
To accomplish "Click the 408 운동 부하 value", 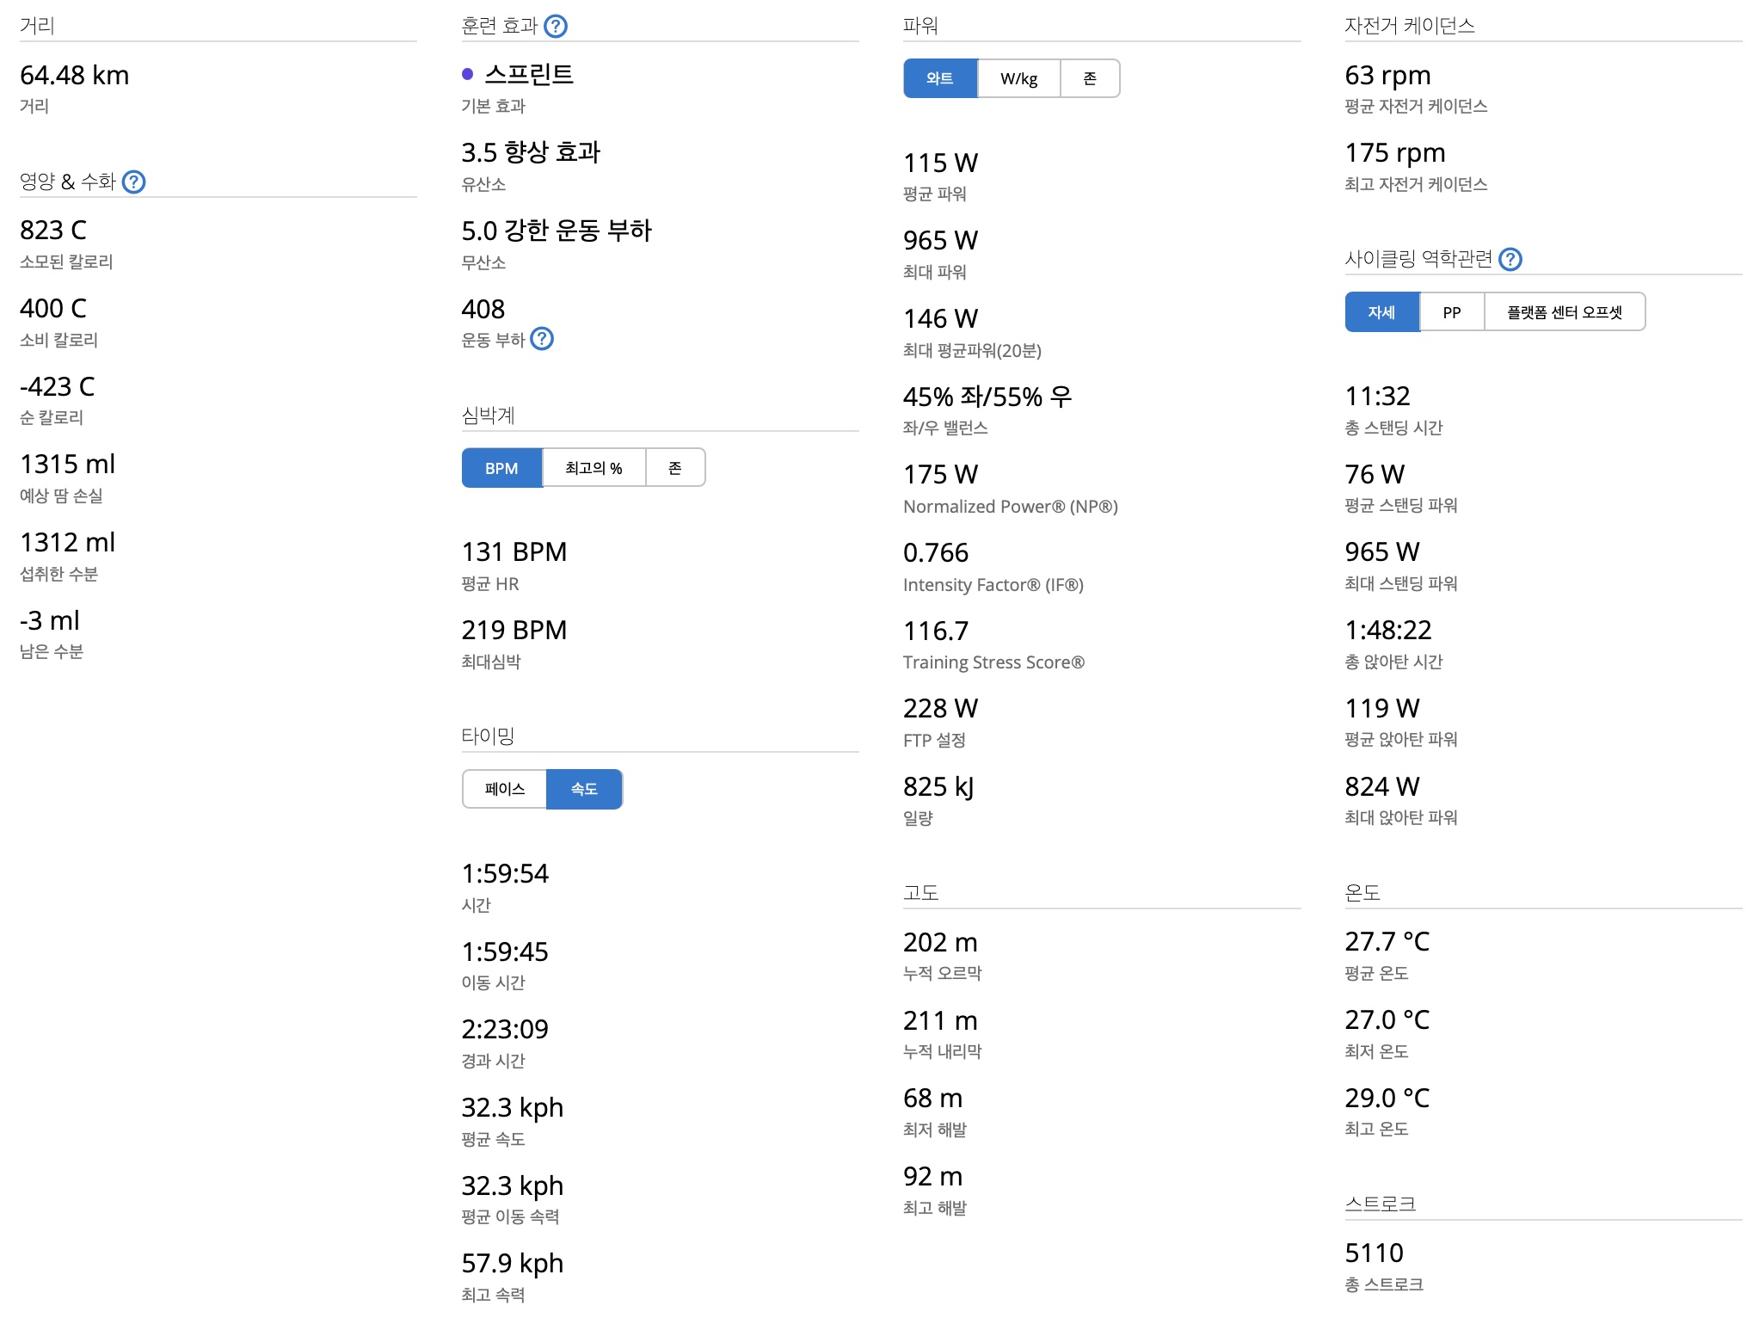I will pos(483,310).
